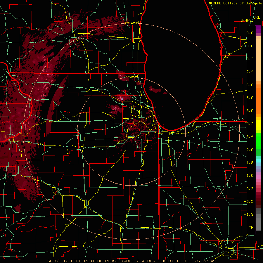Click the [PHAS] label above the color scale
The height and width of the screenshot is (263, 263).
(x=247, y=20)
